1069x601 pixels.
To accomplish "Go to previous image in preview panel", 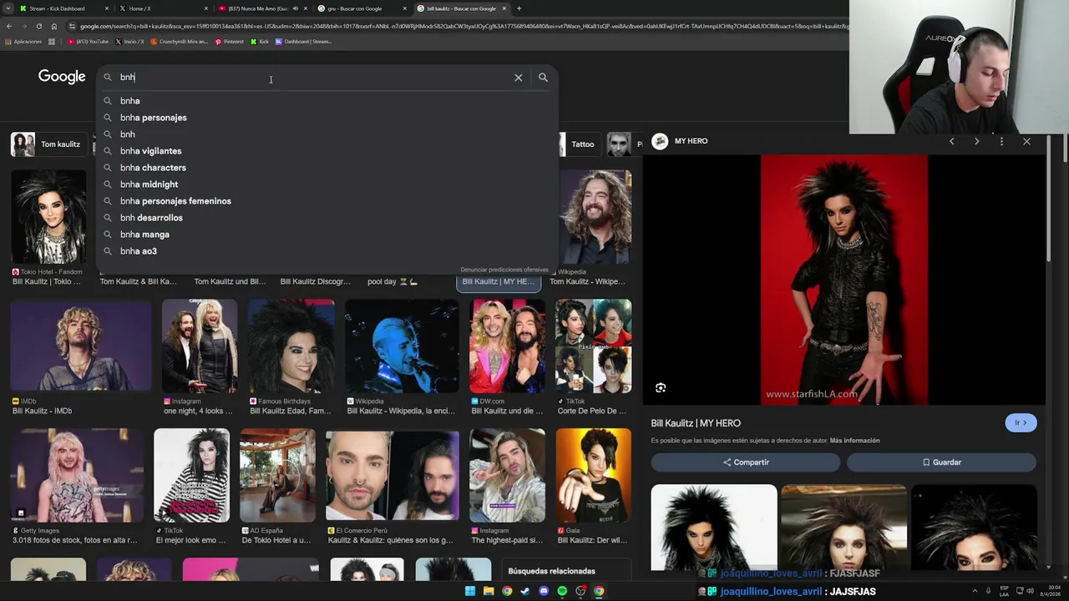I will click(951, 141).
